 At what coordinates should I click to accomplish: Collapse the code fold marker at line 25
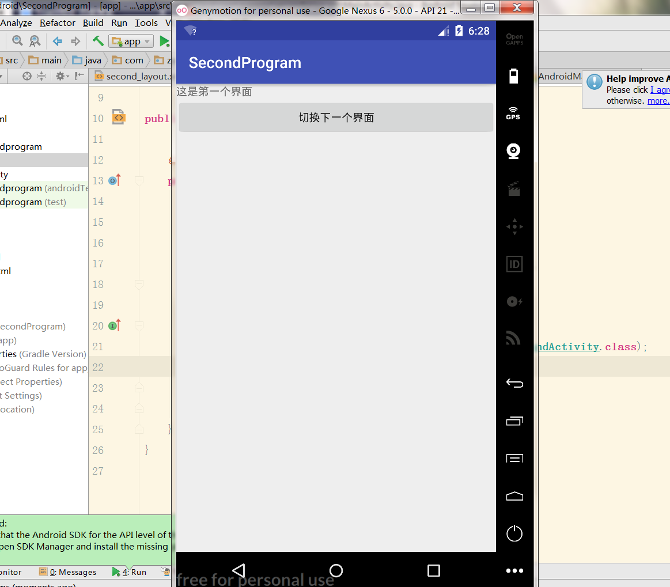139,429
